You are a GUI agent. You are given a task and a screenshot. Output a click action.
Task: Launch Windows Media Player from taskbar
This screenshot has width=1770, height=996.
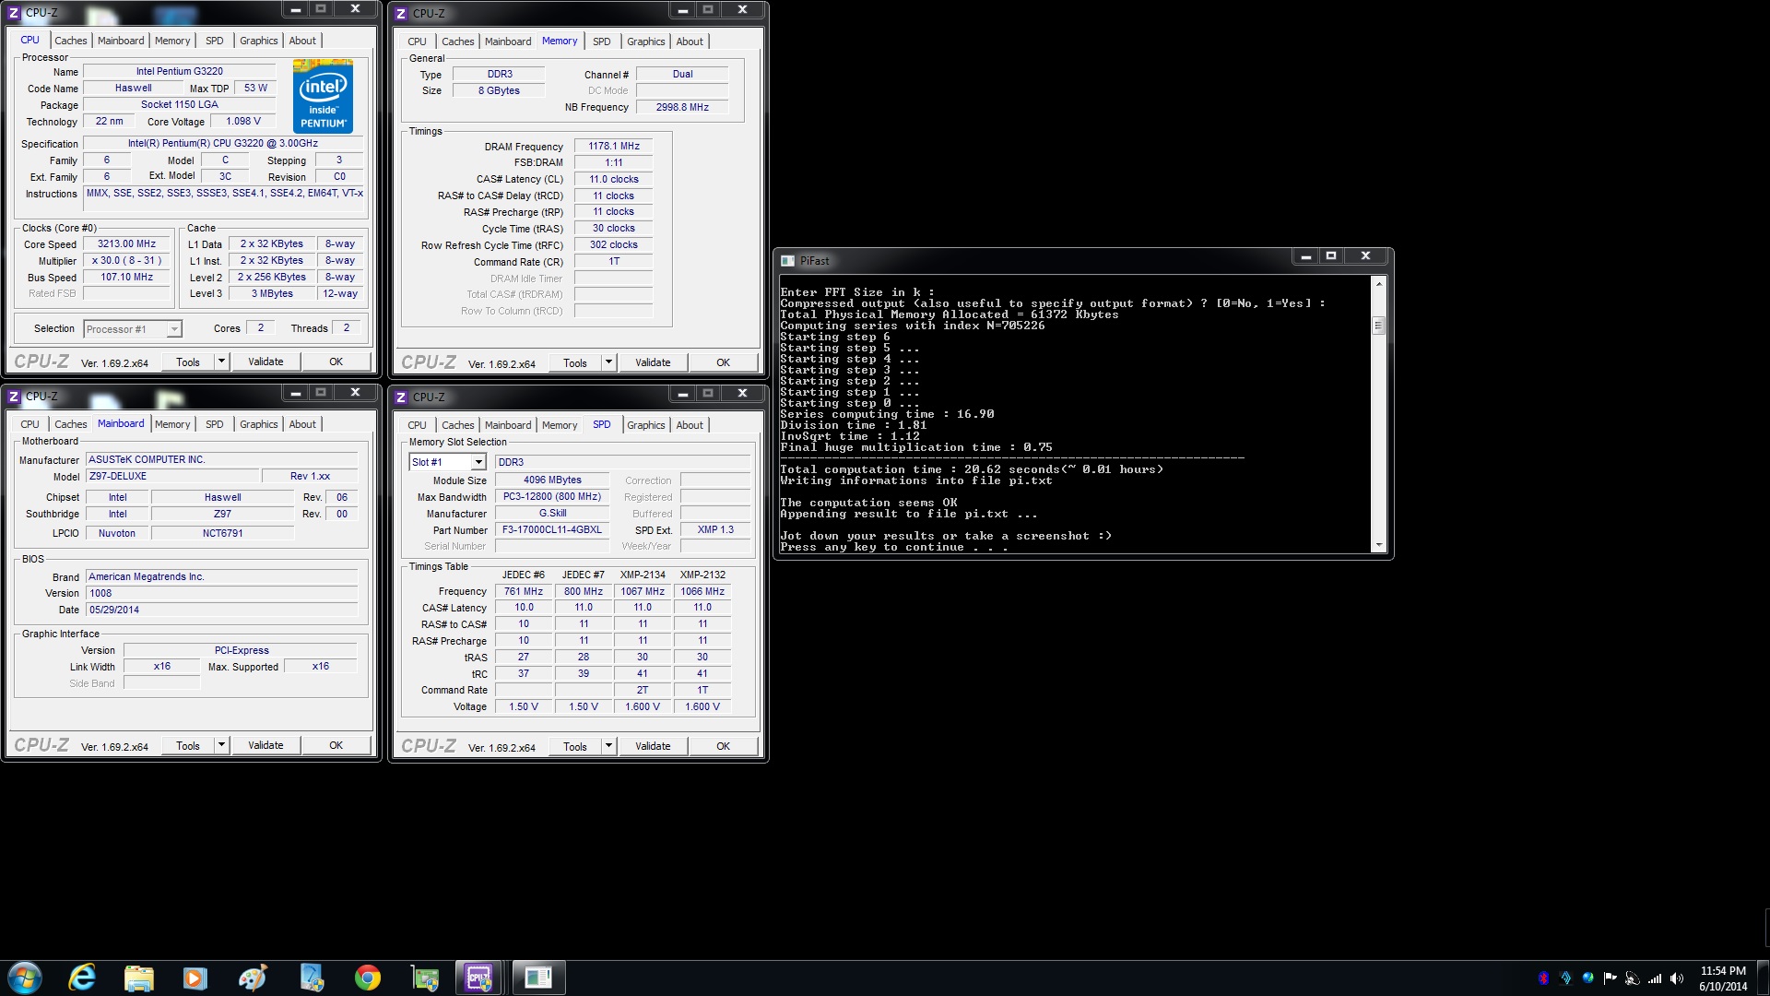(195, 978)
